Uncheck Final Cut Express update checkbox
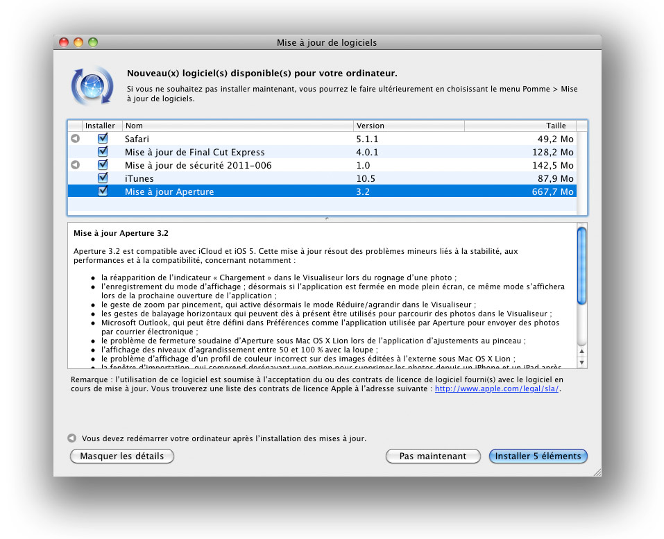The height and width of the screenshot is (539, 664). click(x=103, y=152)
